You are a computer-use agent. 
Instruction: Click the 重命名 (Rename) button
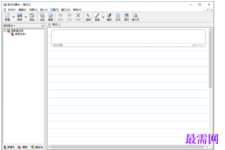37,147
